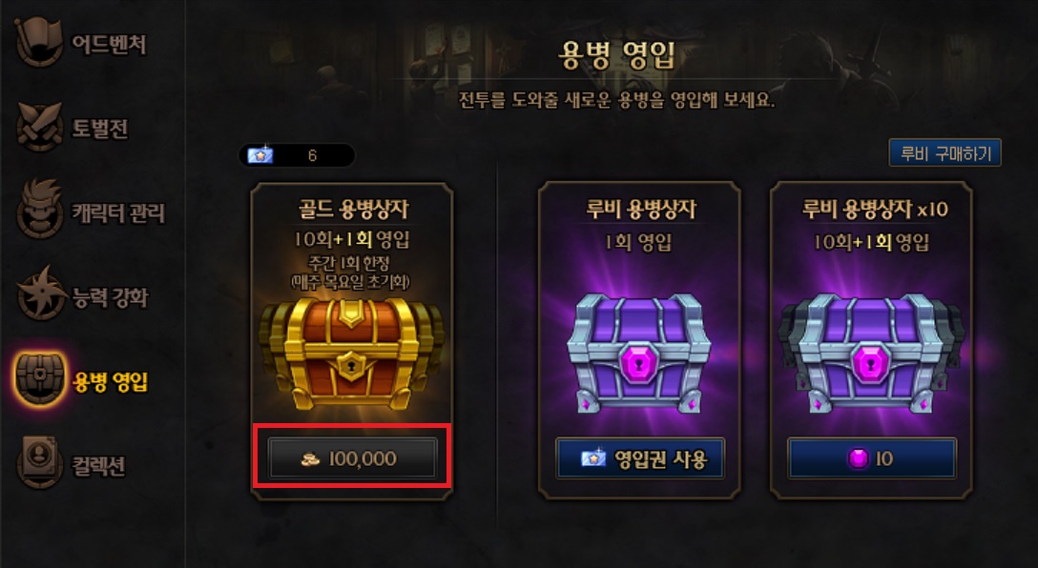Open the 컬렉션 menu label
The height and width of the screenshot is (568, 1038).
click(x=98, y=466)
